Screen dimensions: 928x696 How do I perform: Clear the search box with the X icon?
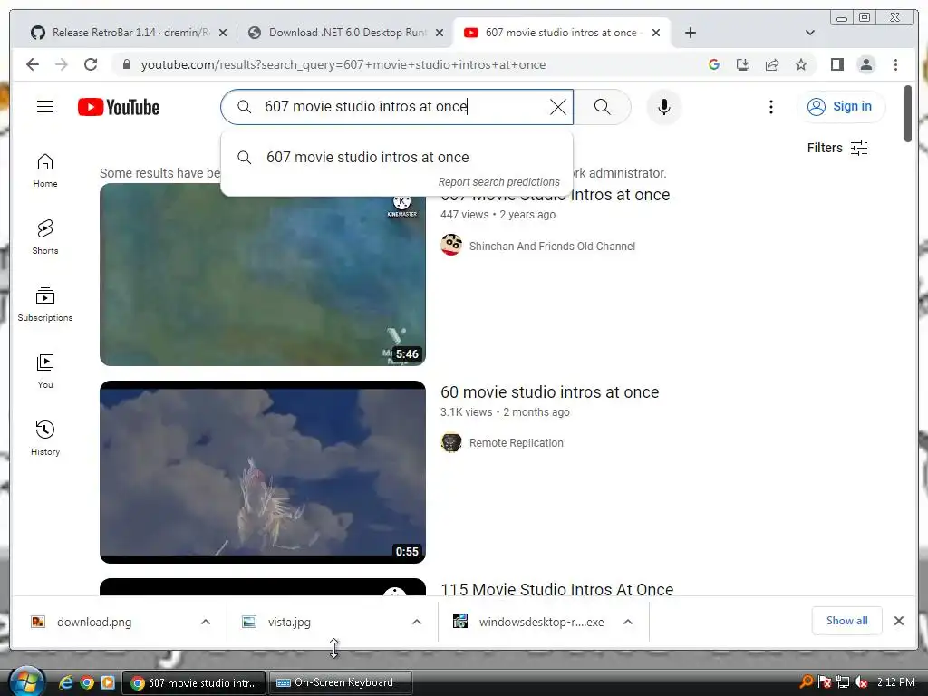pos(557,107)
